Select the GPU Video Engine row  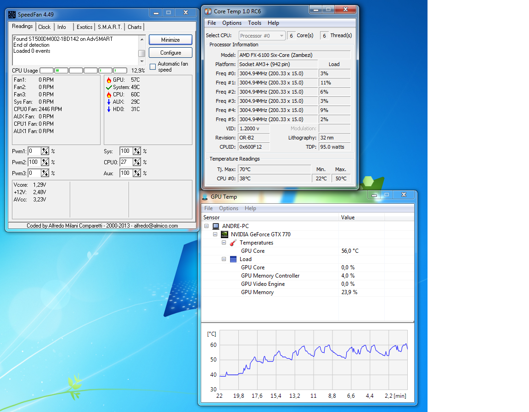click(307, 284)
